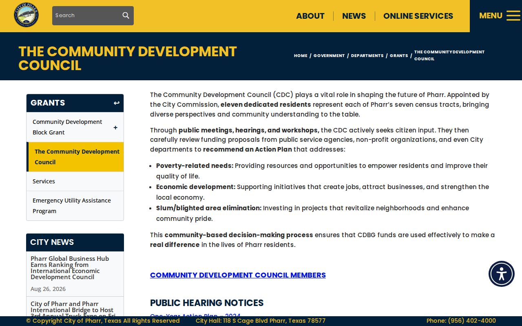
Task: Open the ABOUT menu item
Action: tap(310, 16)
